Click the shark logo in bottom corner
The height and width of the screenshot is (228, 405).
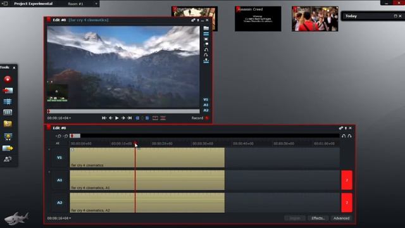coord(16,218)
